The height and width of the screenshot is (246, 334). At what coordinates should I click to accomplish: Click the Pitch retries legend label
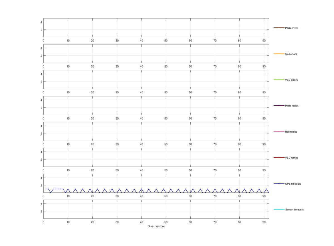[x=292, y=106]
